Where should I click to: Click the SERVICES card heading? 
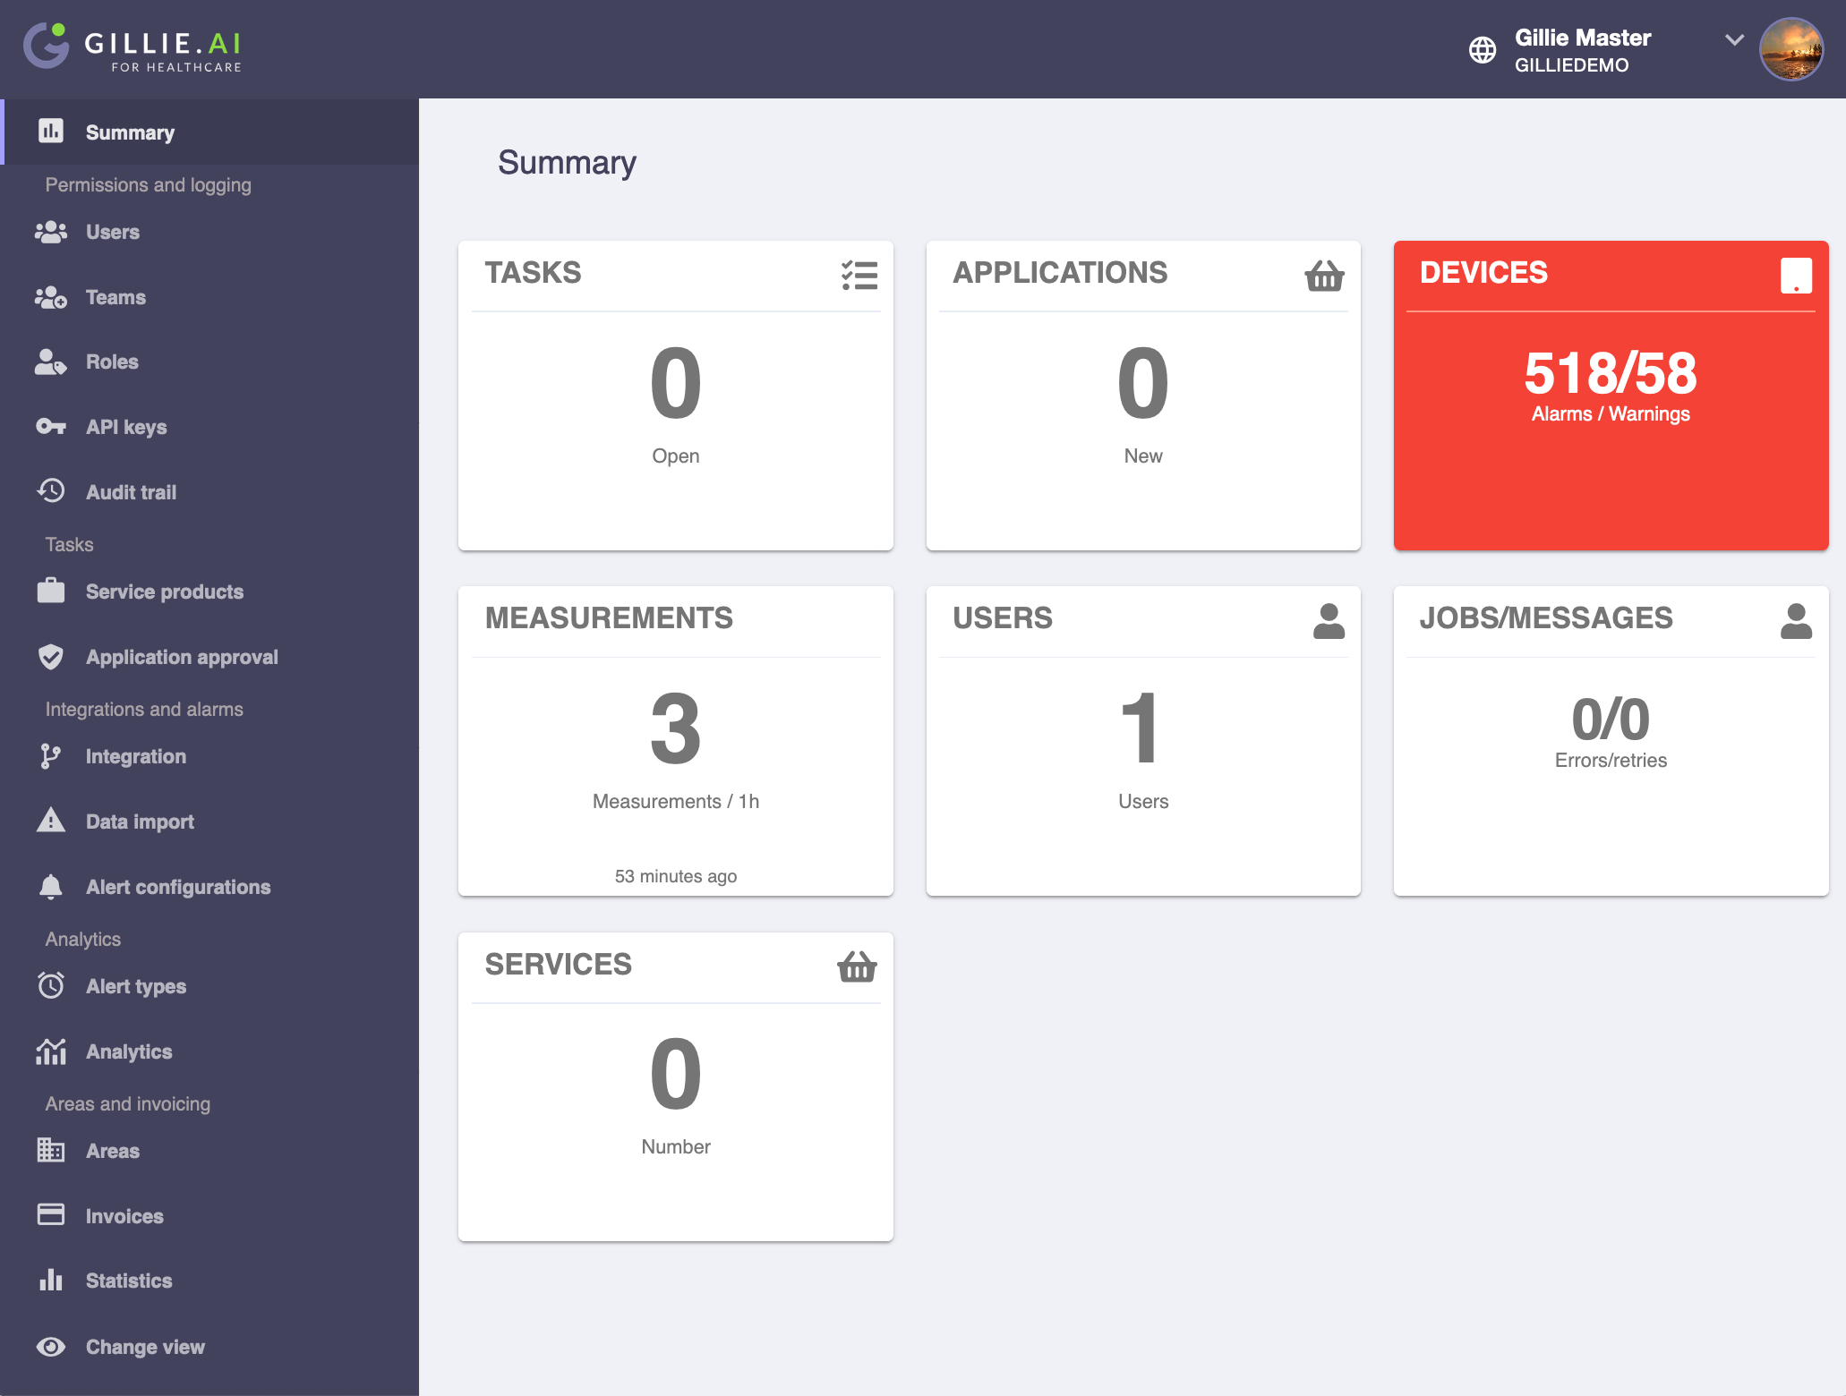(x=558, y=964)
